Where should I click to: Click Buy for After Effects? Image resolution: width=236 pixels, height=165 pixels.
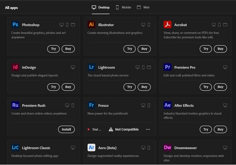(220, 129)
